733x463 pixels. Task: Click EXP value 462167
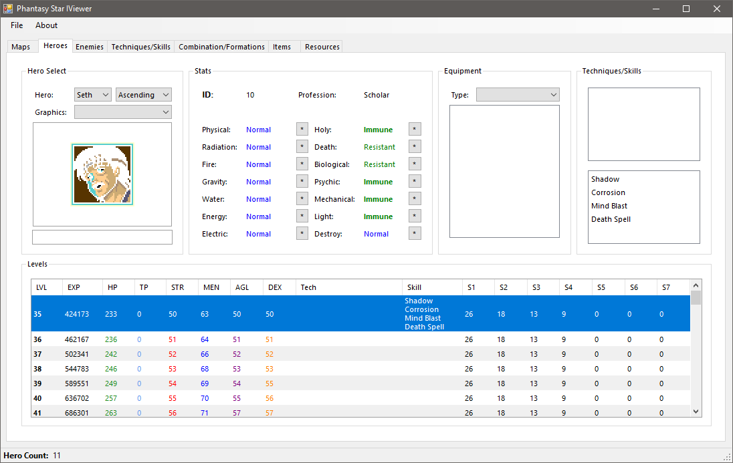[77, 339]
